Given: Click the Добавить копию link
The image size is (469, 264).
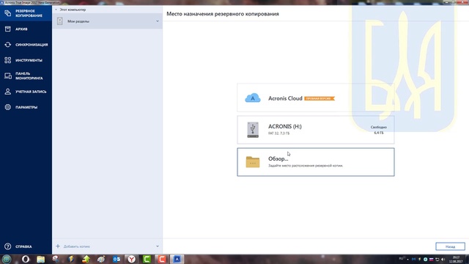Looking at the screenshot, I should coord(76,246).
